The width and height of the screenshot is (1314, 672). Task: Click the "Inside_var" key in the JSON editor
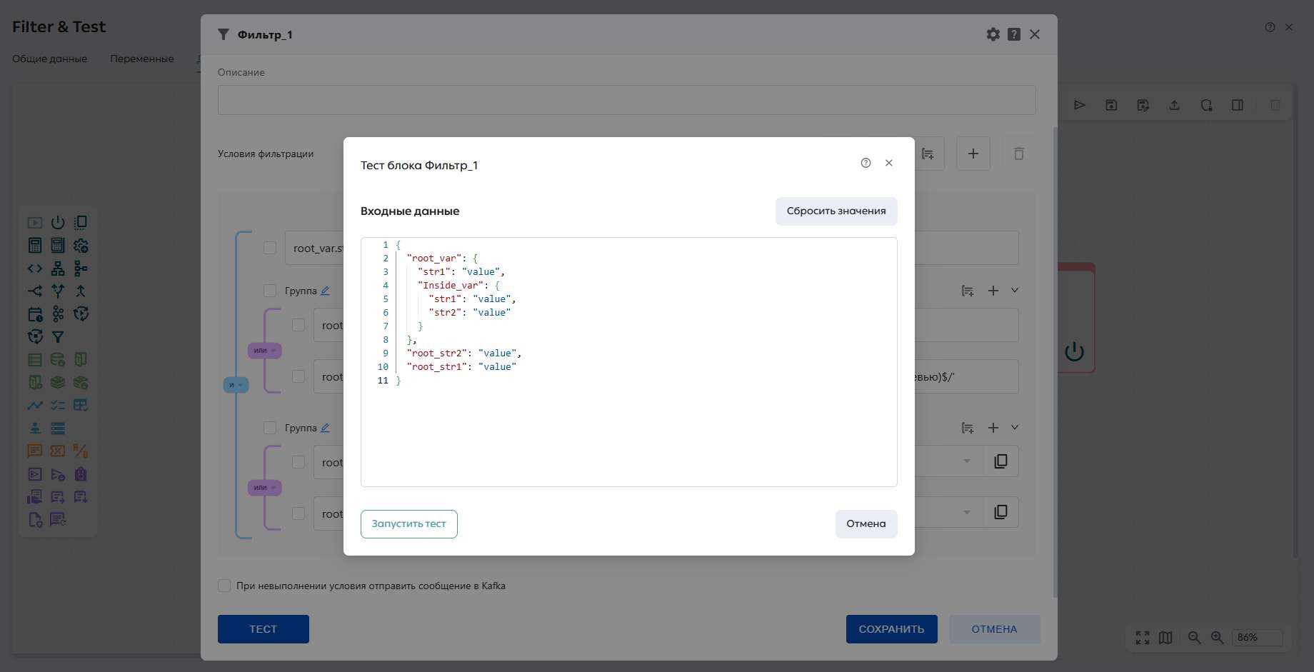point(451,286)
